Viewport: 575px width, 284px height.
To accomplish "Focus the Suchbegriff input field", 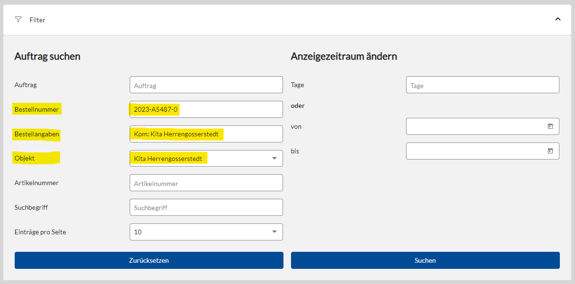I will tap(206, 207).
